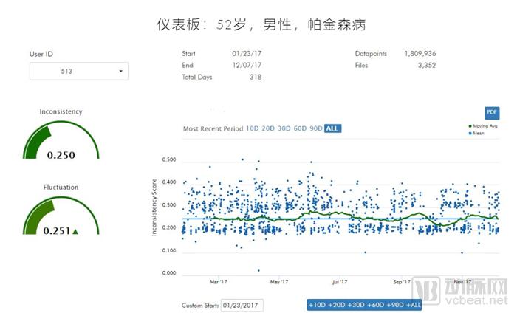Select the 30D recent period
Viewport: 517px width, 313px height.
click(284, 128)
